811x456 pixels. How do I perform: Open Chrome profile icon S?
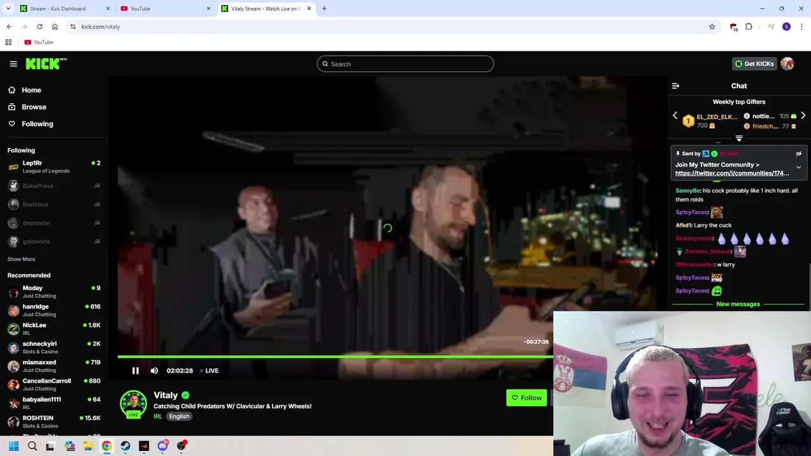[x=786, y=27]
